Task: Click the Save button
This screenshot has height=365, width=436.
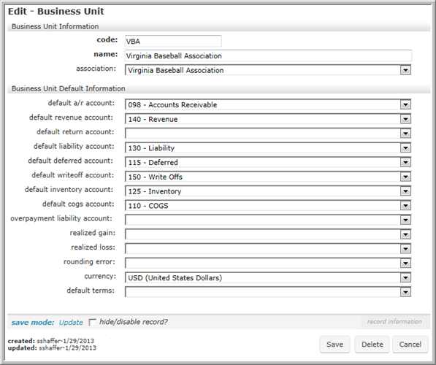Action: pyautogui.click(x=334, y=345)
